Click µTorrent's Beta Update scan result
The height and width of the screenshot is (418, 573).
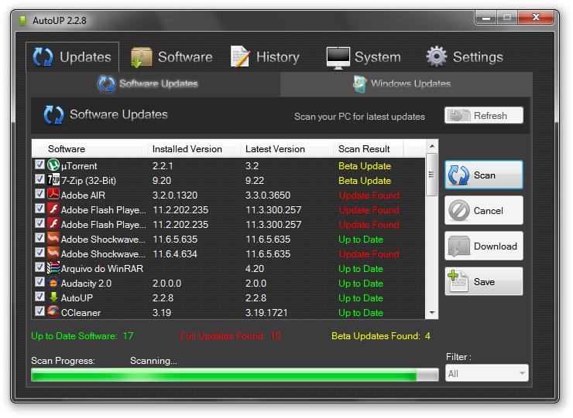[365, 166]
